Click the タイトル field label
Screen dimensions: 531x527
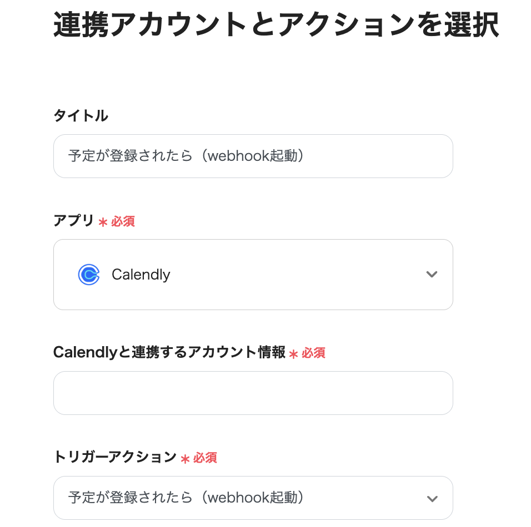point(81,115)
